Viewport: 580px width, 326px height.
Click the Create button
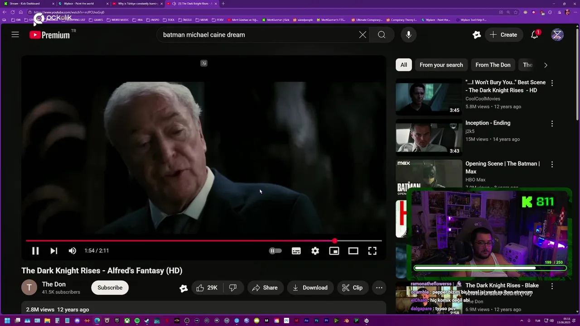pos(503,34)
